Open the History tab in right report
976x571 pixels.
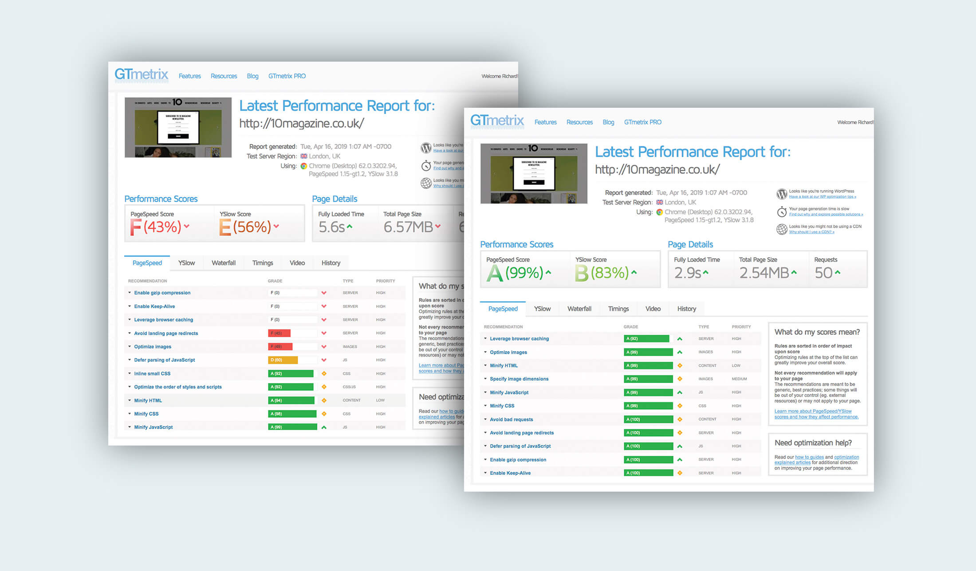coord(686,309)
